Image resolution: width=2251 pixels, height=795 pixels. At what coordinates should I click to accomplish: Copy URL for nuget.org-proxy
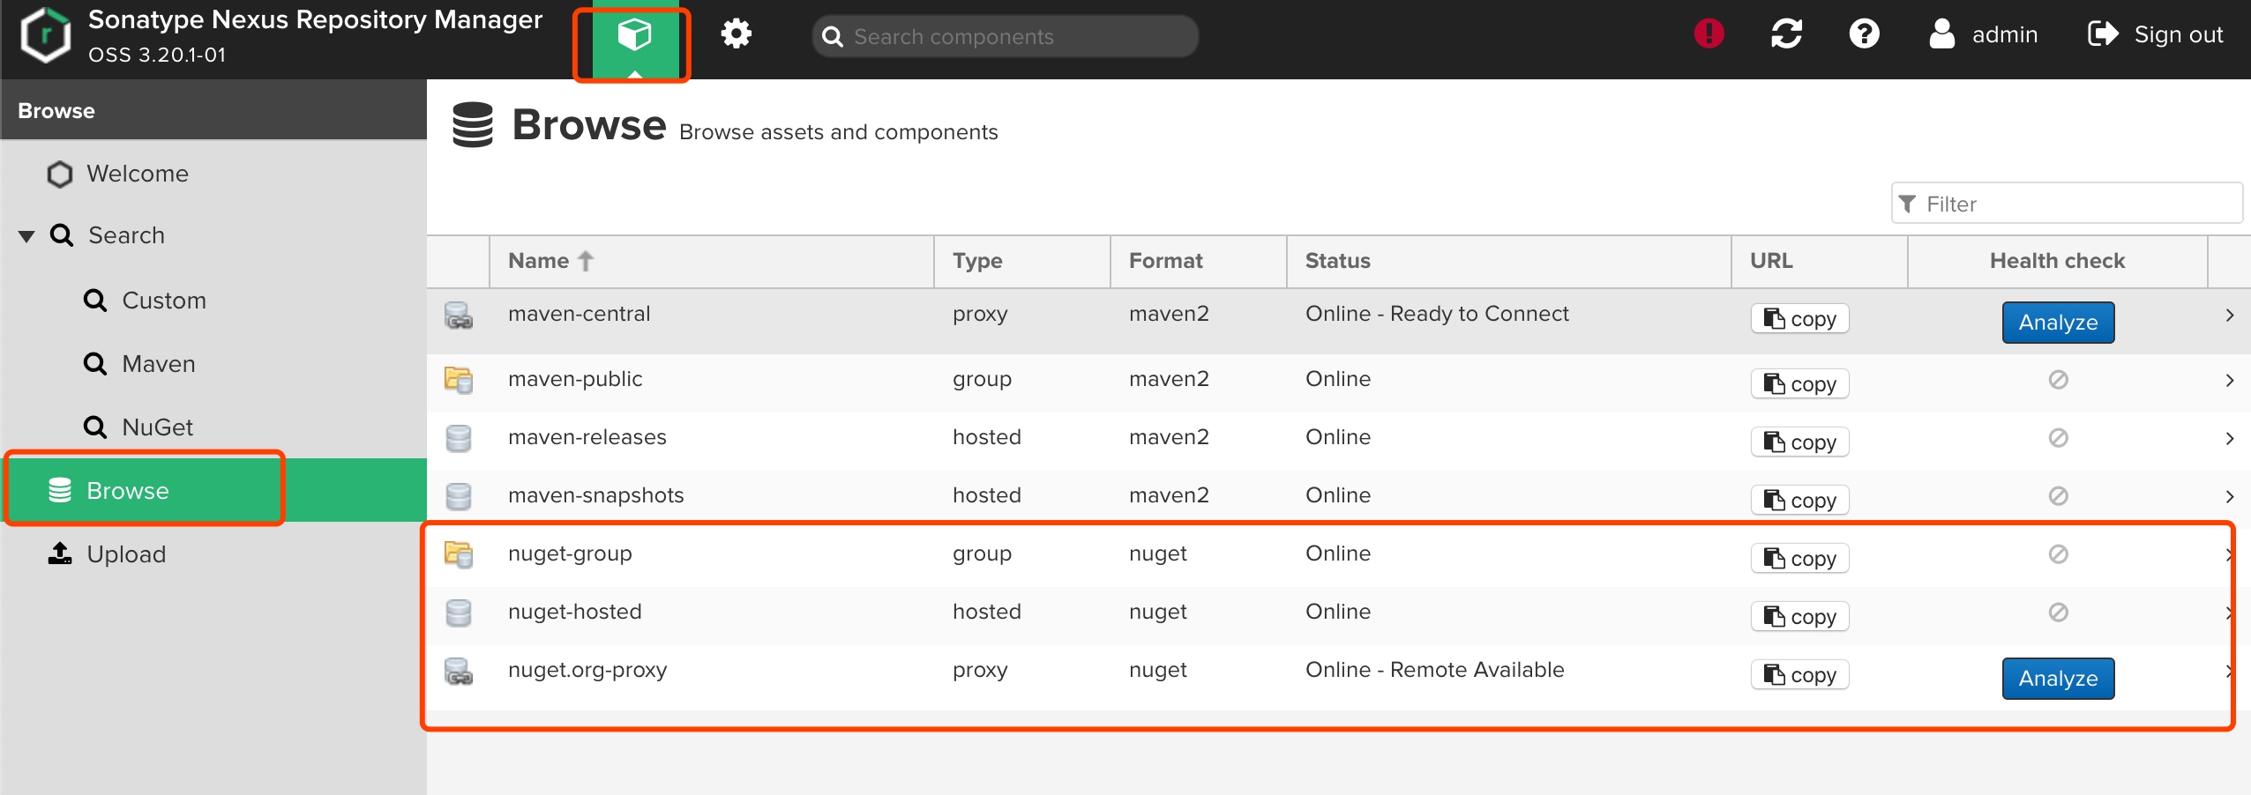coord(1799,675)
